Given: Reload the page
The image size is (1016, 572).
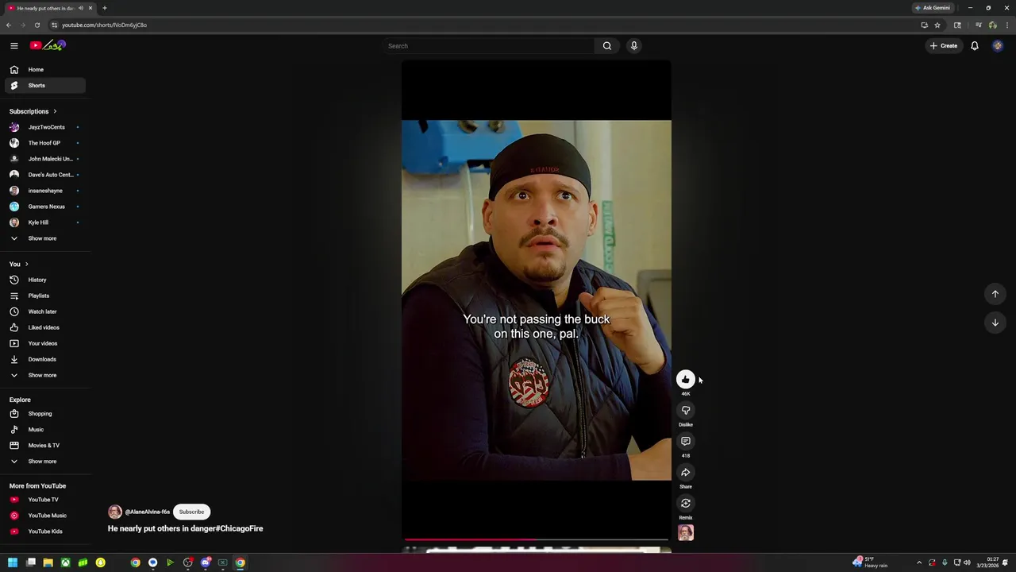Looking at the screenshot, I should pyautogui.click(x=37, y=25).
